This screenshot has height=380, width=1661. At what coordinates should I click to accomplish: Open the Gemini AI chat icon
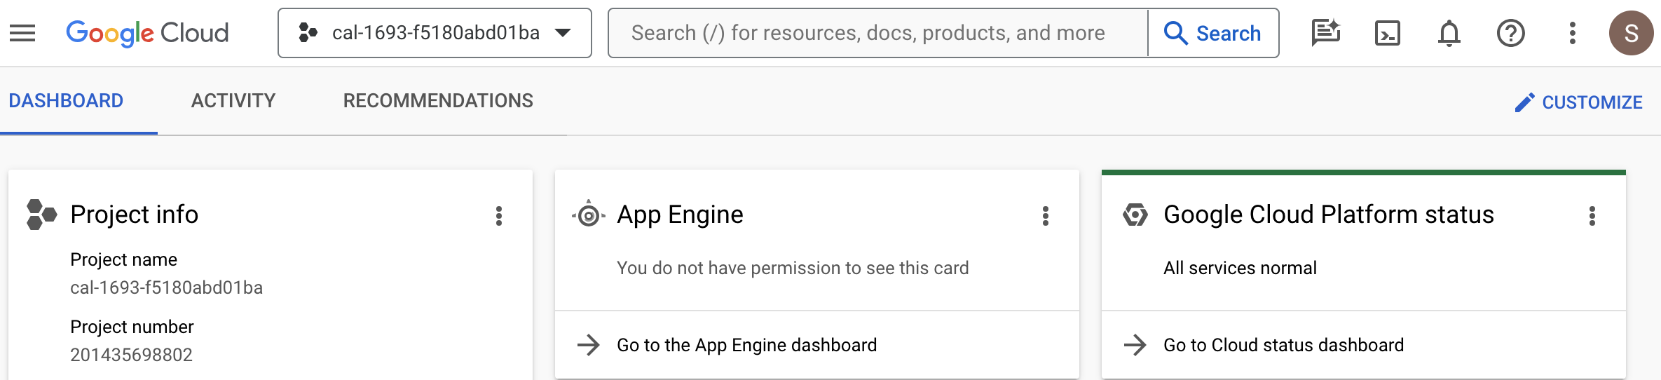(1325, 33)
